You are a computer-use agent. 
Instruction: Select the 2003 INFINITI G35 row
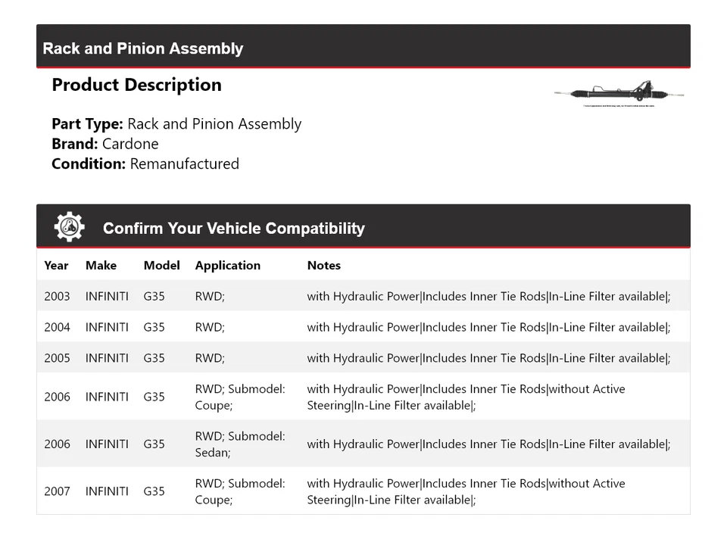[x=363, y=296]
